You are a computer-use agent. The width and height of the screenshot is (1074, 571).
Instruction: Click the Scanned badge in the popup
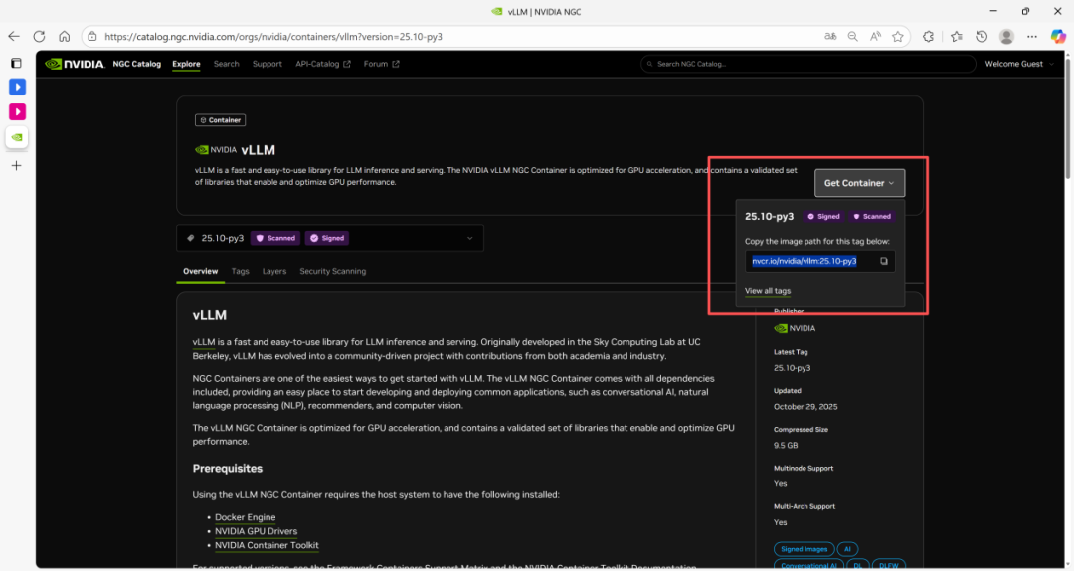coord(871,216)
